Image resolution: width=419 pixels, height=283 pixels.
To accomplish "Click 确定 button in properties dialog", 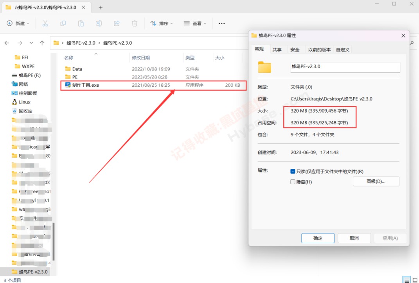I will pyautogui.click(x=318, y=238).
